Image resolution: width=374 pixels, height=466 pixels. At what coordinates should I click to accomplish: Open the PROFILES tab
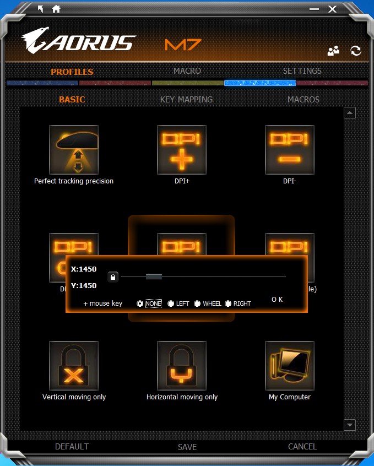[72, 72]
